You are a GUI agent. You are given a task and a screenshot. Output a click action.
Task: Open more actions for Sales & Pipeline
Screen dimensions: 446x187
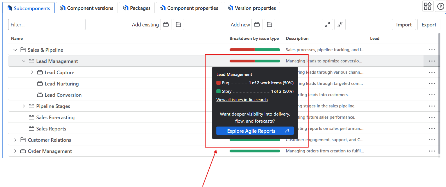tap(432, 50)
